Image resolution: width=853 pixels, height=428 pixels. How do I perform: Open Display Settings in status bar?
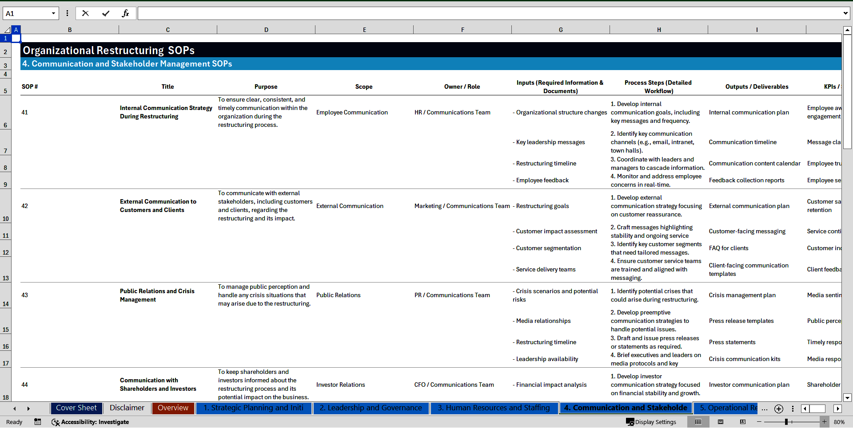(x=651, y=422)
